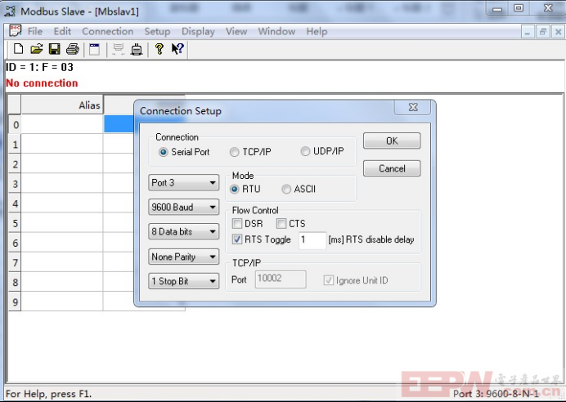Click the greyed-out connect toolbar icon
566x402 pixels.
click(x=118, y=49)
